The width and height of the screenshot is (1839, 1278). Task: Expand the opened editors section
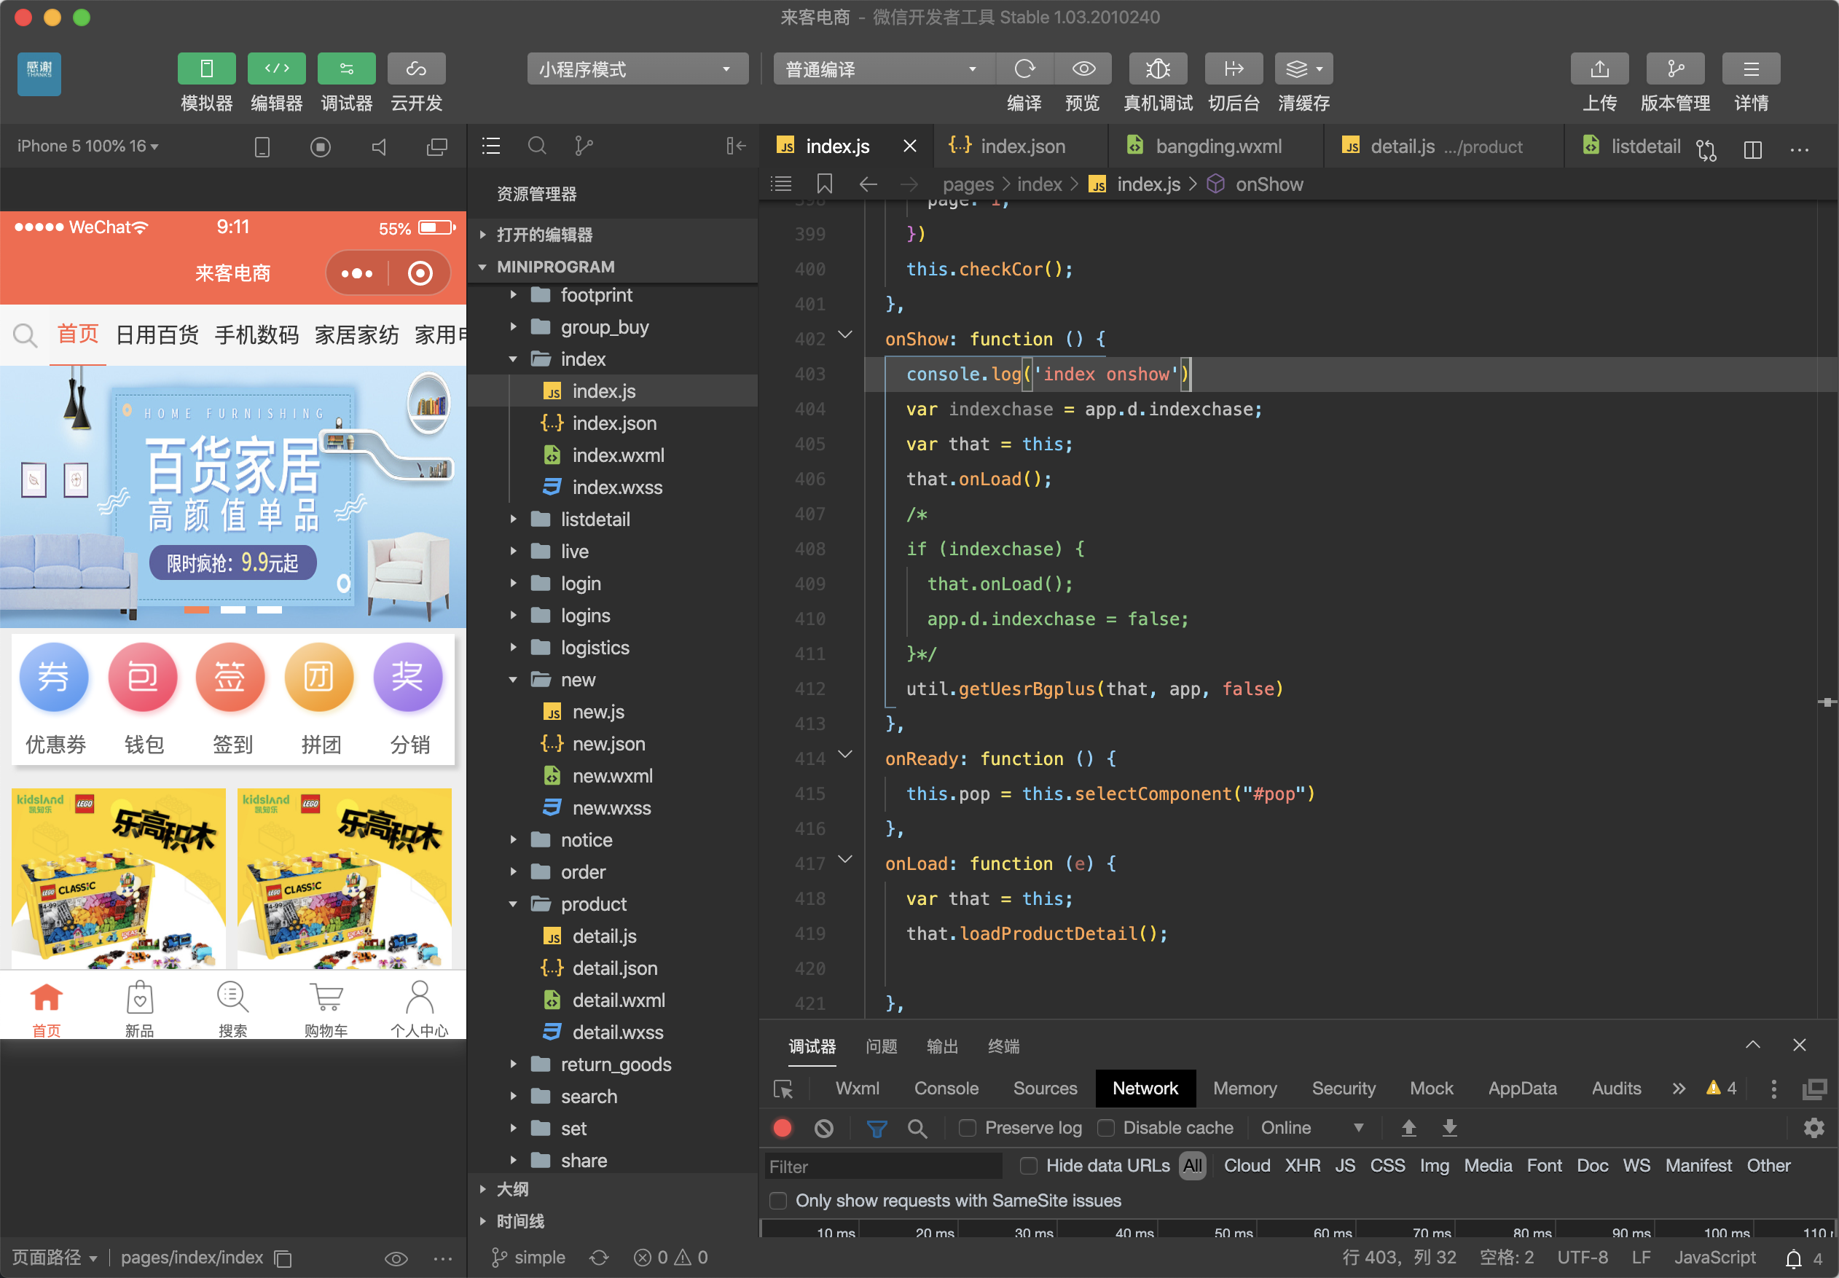pos(613,235)
